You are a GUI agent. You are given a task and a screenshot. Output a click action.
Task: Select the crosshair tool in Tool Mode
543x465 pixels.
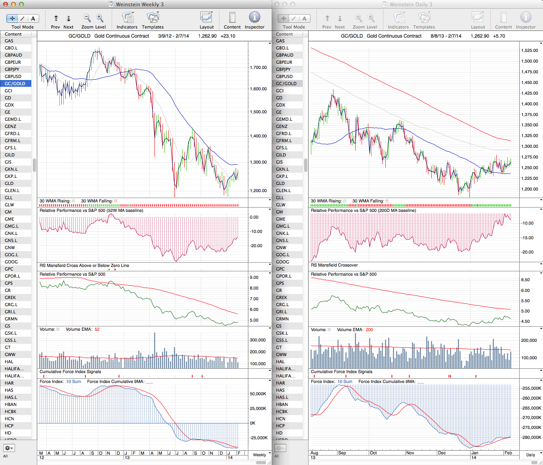[12, 19]
